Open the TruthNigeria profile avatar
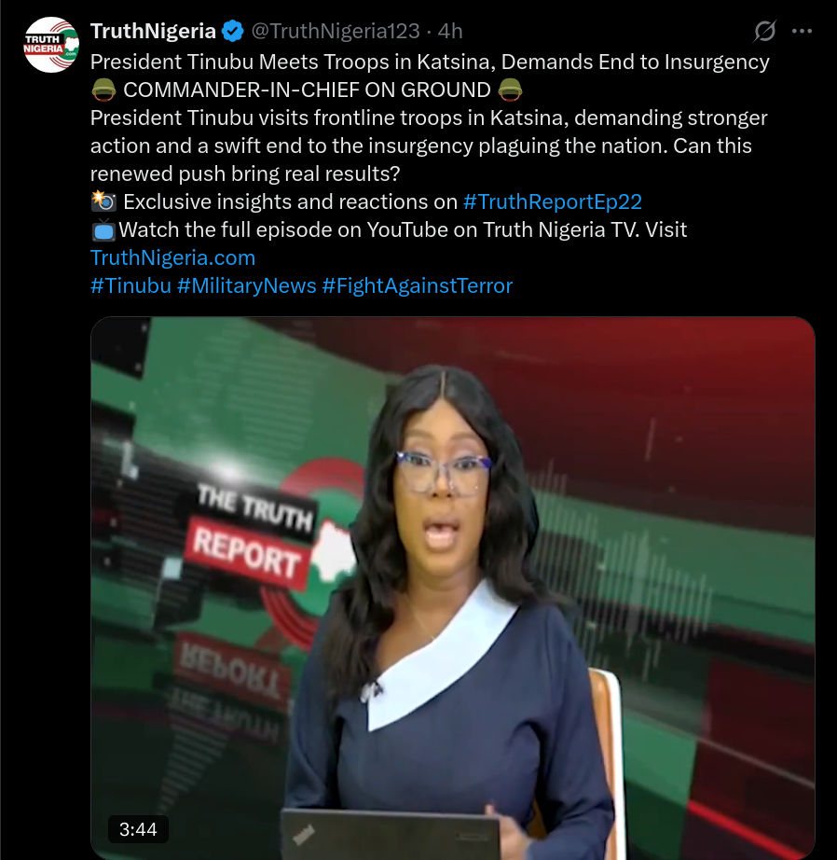Image resolution: width=837 pixels, height=860 pixels. pyautogui.click(x=51, y=45)
